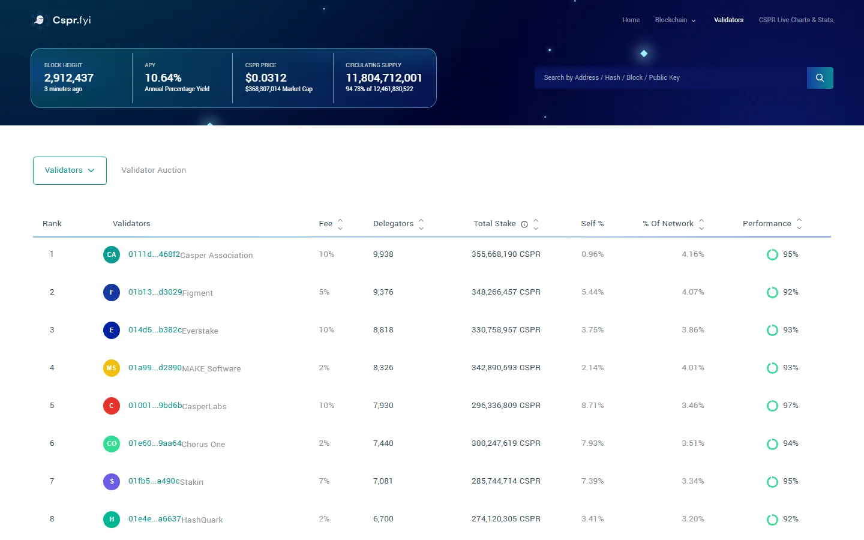Click the Rank column header
Screen dimensions: 864x540
[52, 224]
